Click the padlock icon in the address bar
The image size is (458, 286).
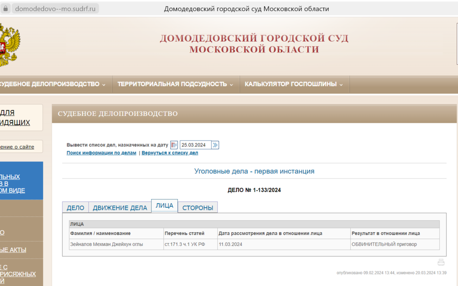(x=5, y=8)
